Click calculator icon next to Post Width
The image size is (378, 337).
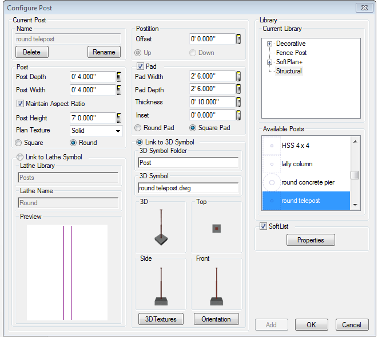pyautogui.click(x=119, y=90)
